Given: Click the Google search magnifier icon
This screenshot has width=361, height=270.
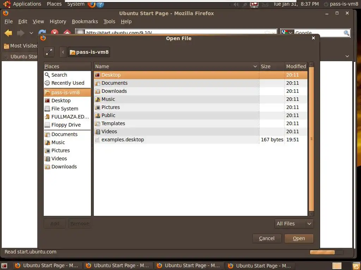Looking at the screenshot, I should [x=346, y=33].
